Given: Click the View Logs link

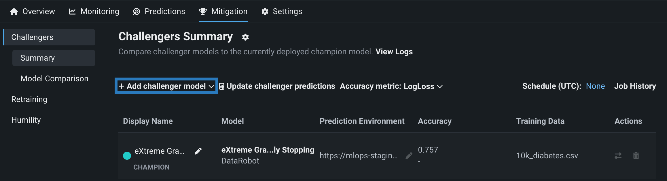Looking at the screenshot, I should [394, 52].
